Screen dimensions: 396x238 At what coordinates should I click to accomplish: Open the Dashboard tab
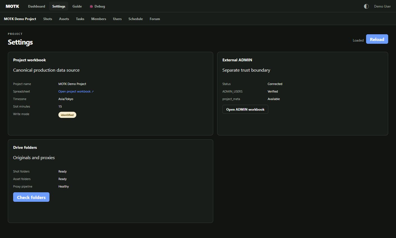(37, 6)
